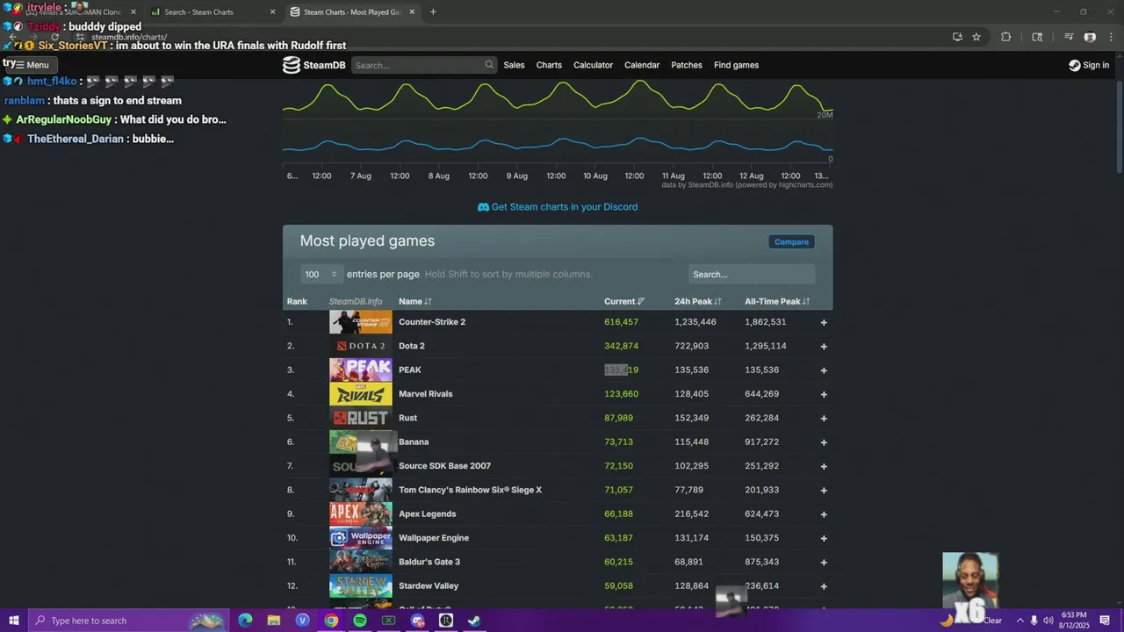Click the search magnifier icon in SteamDB bar
Image resolution: width=1124 pixels, height=632 pixels.
coord(489,65)
